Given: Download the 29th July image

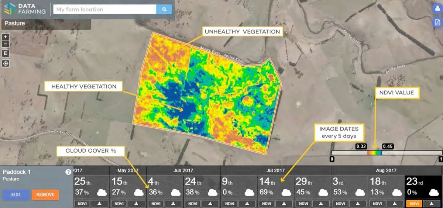Looking at the screenshot, I should click(x=321, y=204).
